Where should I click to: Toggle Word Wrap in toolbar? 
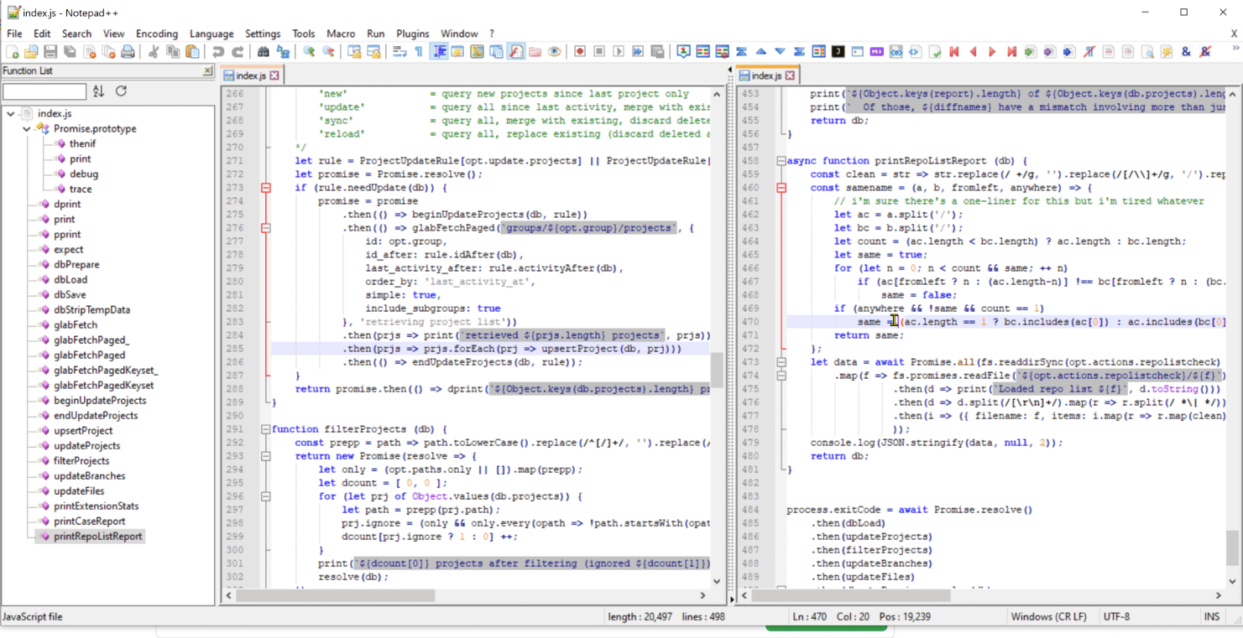pos(400,52)
